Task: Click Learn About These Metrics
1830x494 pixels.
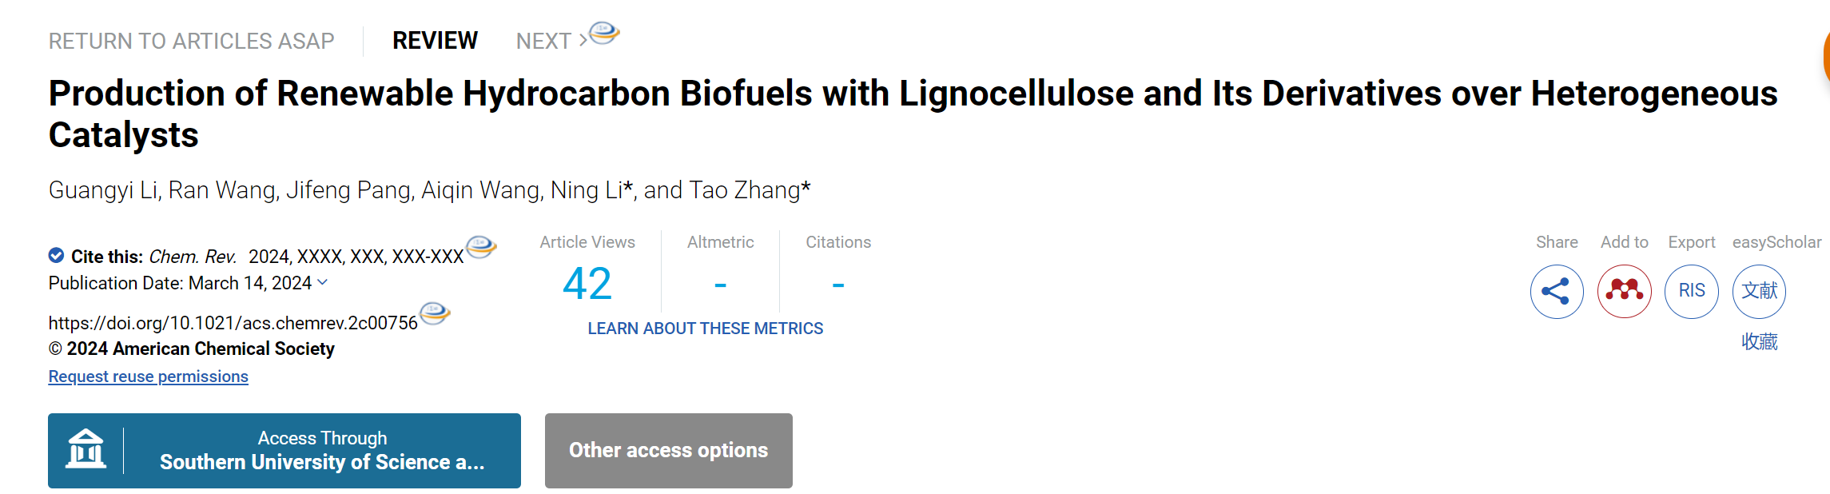Action: (x=706, y=329)
